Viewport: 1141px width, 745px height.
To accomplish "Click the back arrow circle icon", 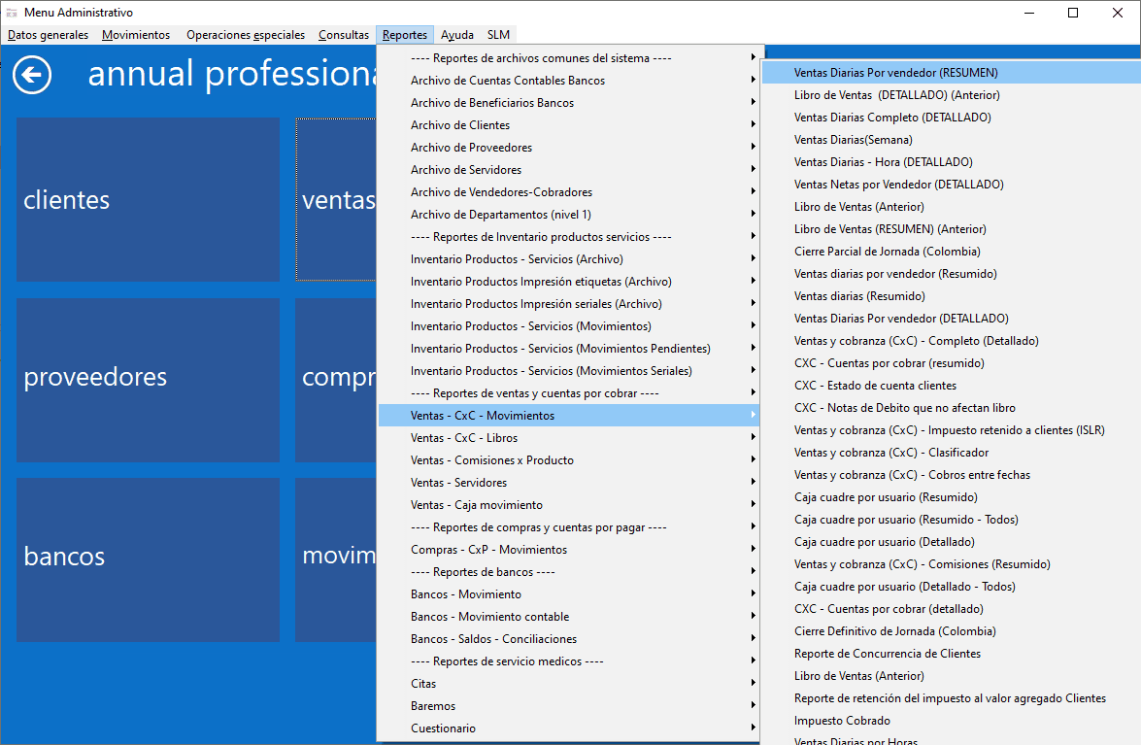I will coord(32,75).
